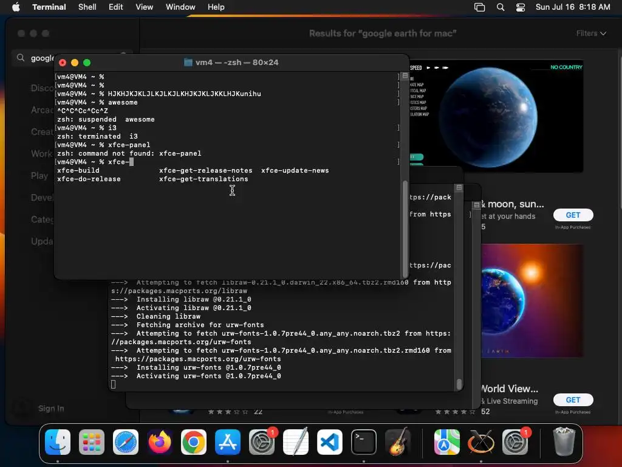
Task: Click the Activating urw-fonts line in back Terminal
Action: point(196,376)
